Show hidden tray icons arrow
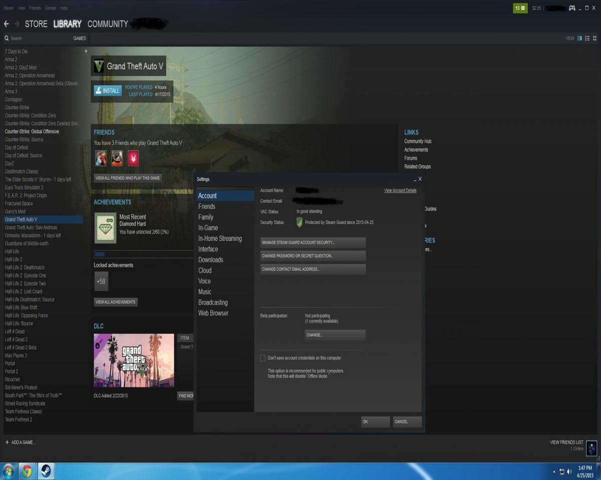 click(554, 471)
